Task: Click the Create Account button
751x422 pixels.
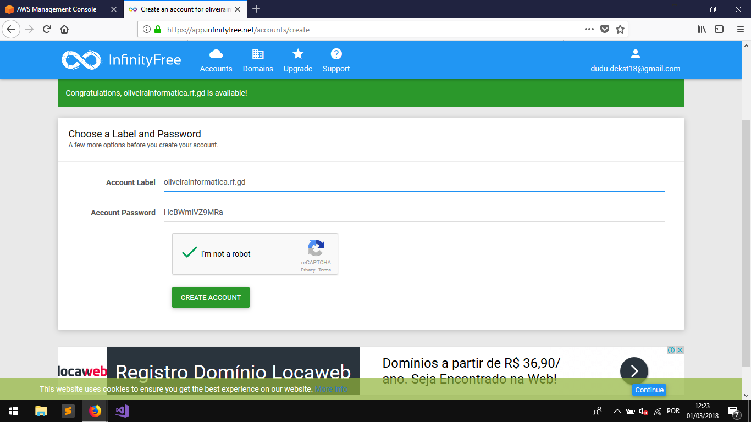Action: (211, 297)
